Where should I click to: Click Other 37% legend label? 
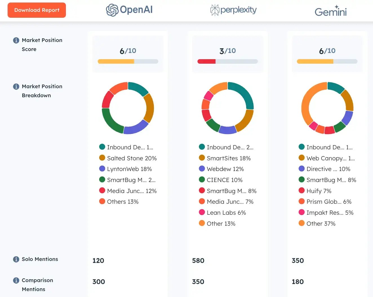(x=321, y=224)
